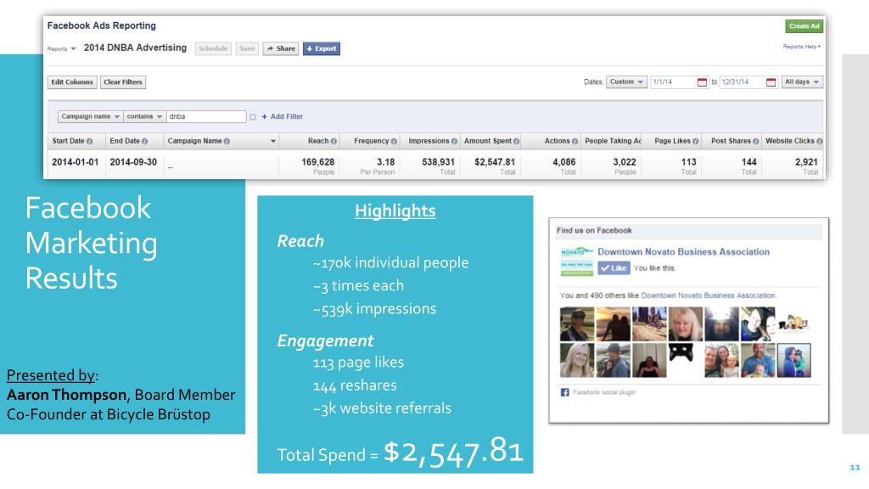869x489 pixels.
Task: Export the report with the blue Export button
Action: [x=322, y=48]
